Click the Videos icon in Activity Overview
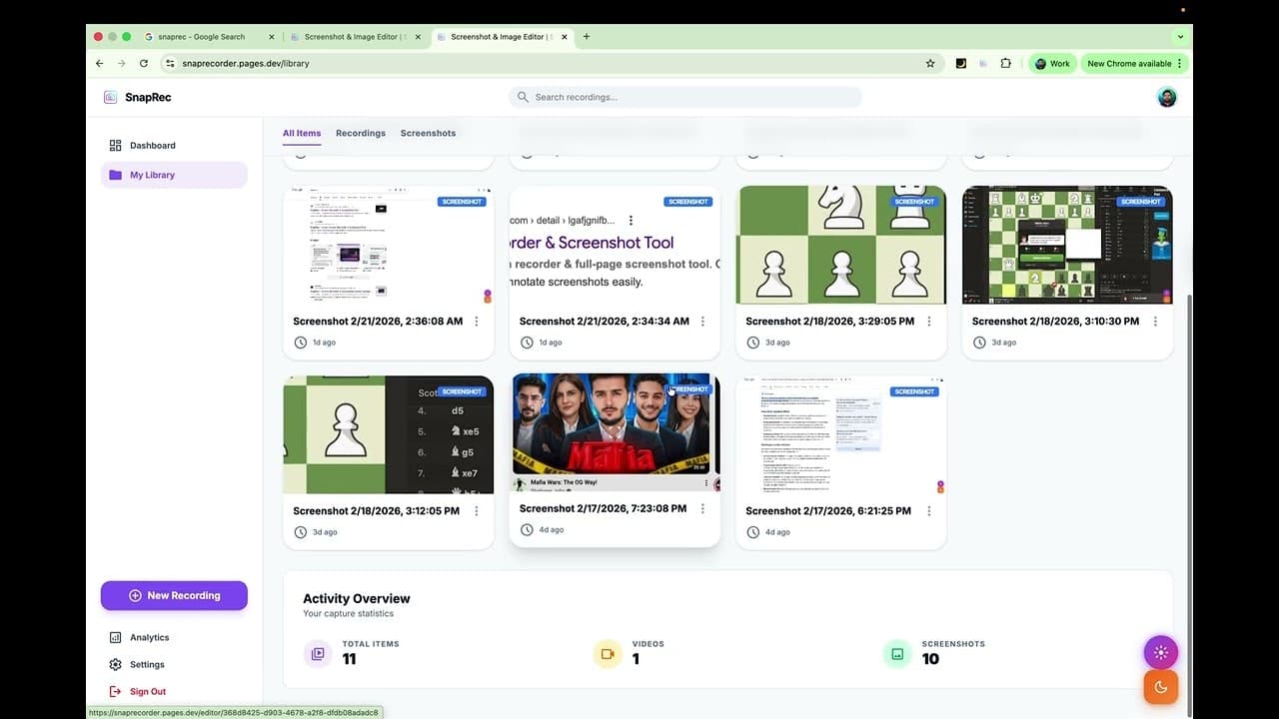 coord(608,653)
